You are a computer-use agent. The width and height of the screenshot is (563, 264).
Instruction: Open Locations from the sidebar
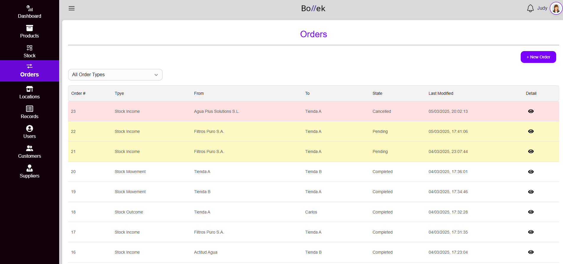(x=30, y=92)
